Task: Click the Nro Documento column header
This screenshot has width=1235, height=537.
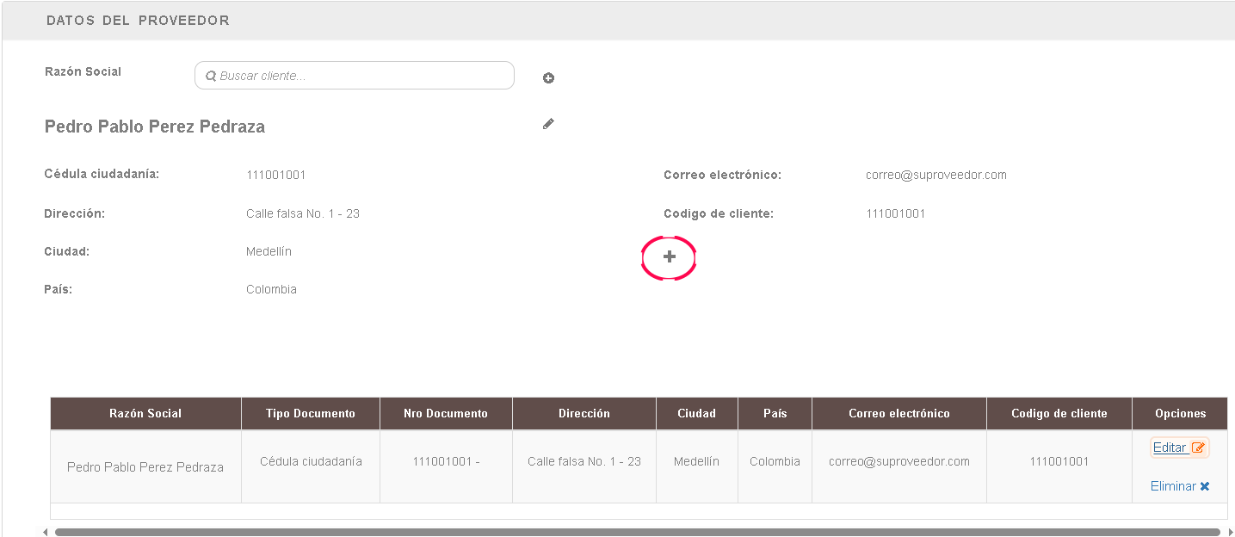Action: click(x=446, y=413)
